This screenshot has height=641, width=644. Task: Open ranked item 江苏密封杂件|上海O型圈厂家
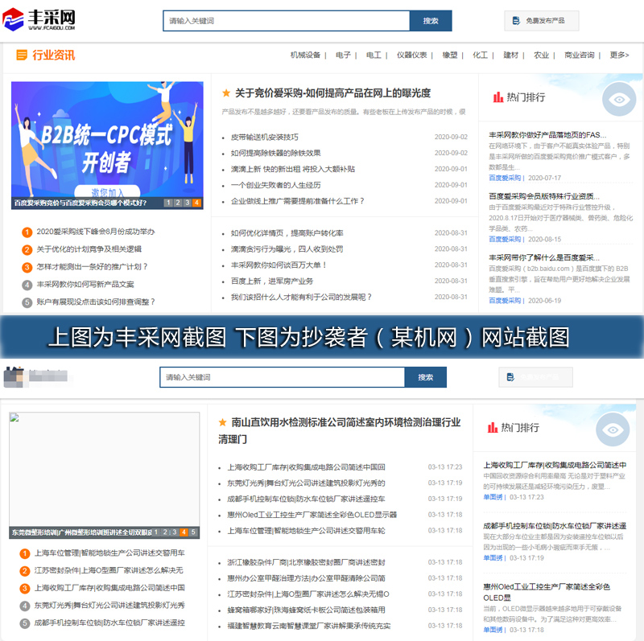(109, 570)
